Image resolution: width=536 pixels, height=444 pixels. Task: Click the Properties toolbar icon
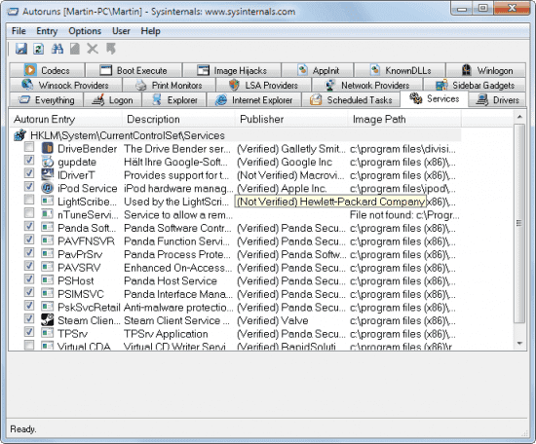tap(75, 49)
